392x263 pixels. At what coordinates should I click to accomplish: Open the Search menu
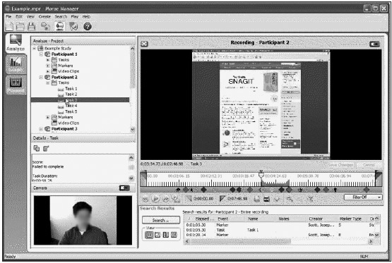pos(61,16)
